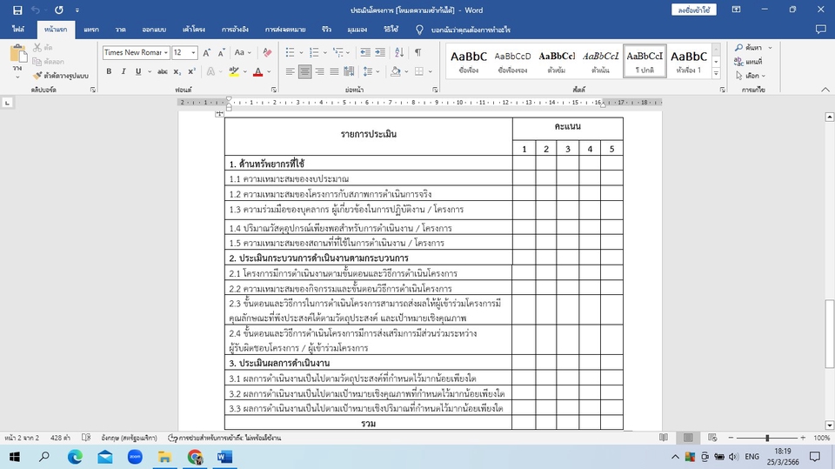The width and height of the screenshot is (835, 469).
Task: Click zoom in plus button
Action: 803,438
